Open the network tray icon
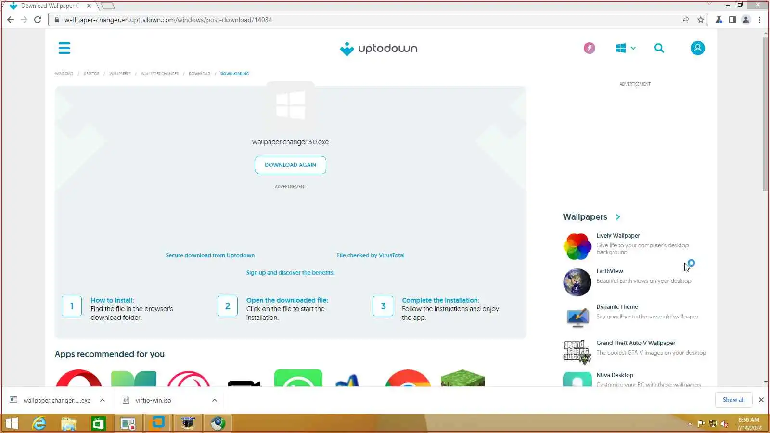 [713, 424]
